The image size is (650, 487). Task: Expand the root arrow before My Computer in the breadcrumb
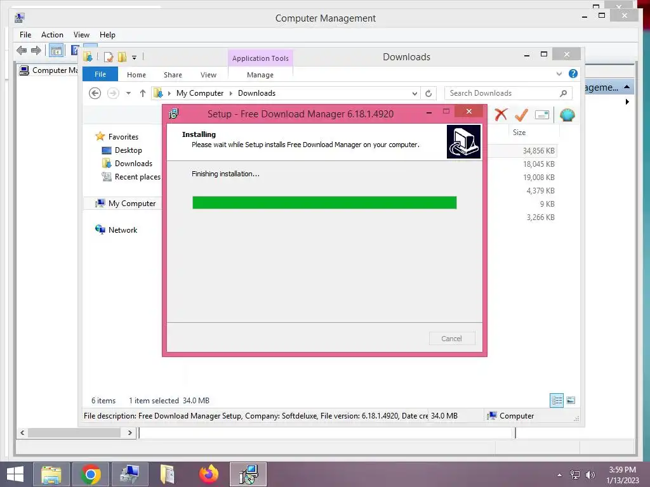click(169, 93)
